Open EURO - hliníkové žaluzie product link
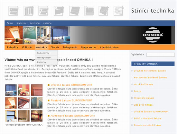The width and height of the screenshot is (177, 134). [x=148, y=119]
